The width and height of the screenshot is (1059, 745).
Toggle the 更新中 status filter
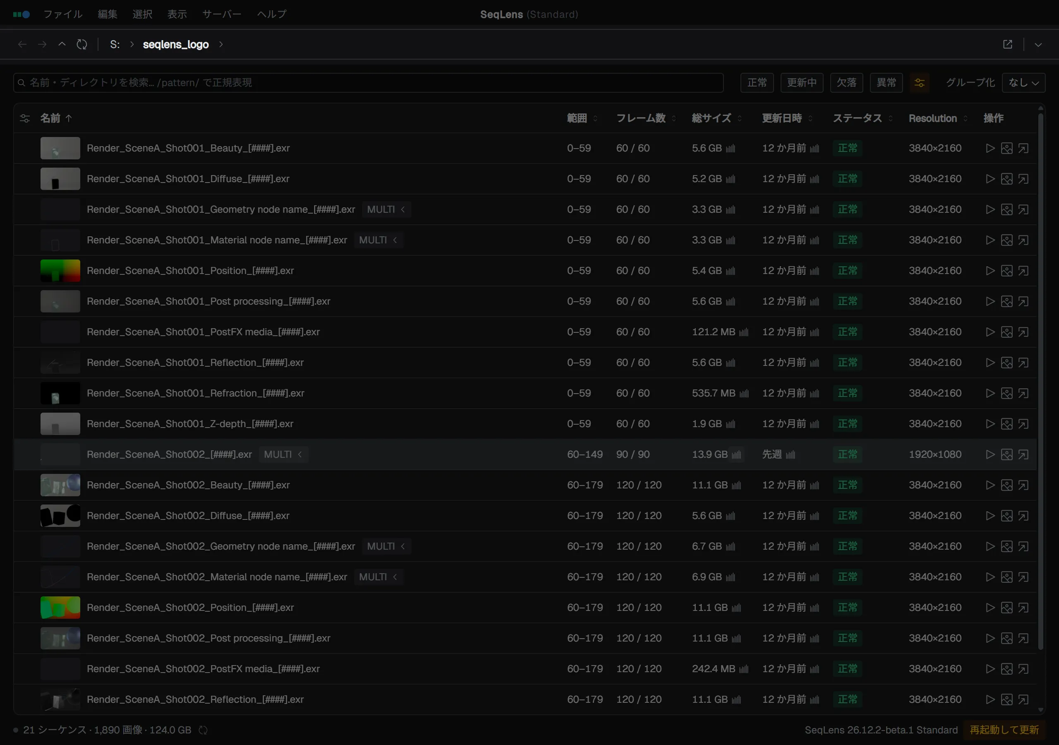802,83
